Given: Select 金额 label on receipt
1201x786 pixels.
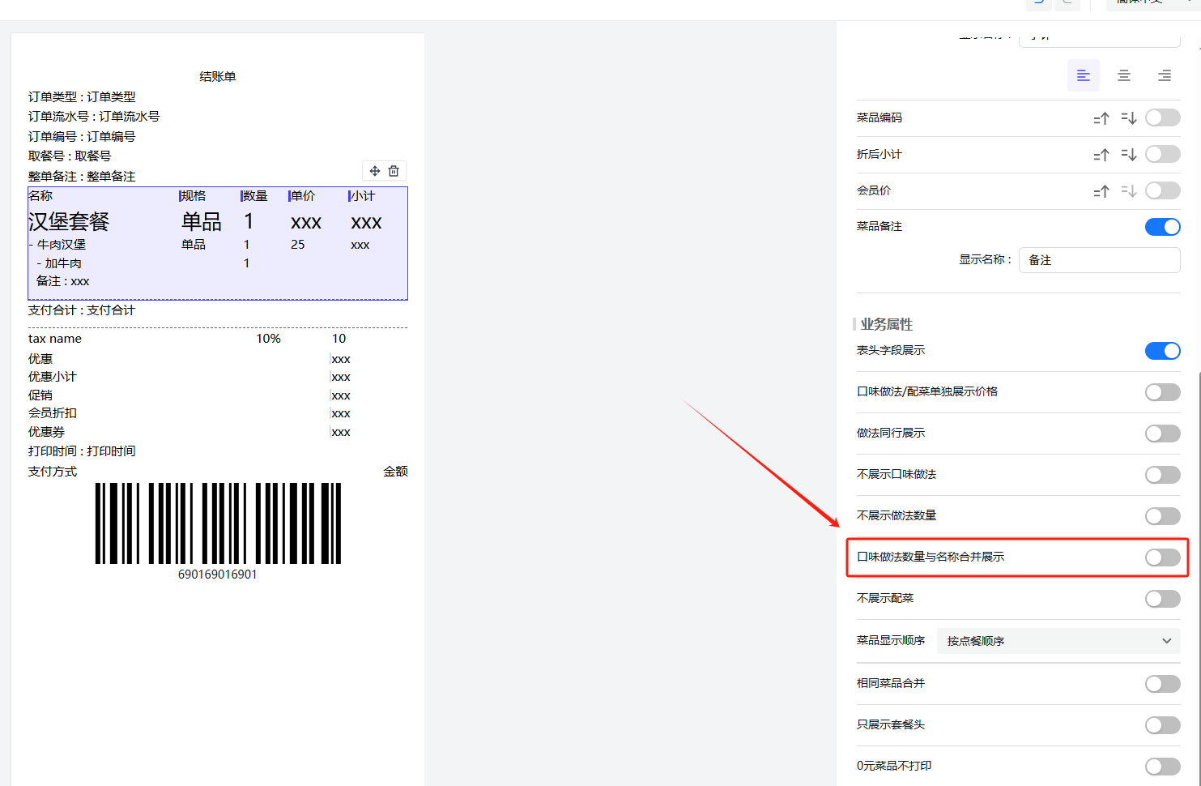Looking at the screenshot, I should pos(395,472).
